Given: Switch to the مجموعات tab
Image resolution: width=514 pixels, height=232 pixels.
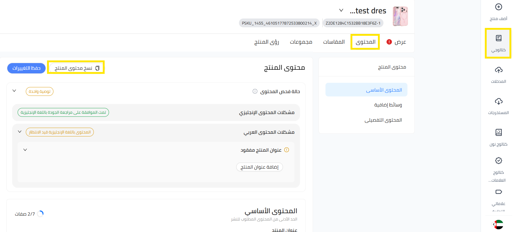Looking at the screenshot, I should (301, 42).
